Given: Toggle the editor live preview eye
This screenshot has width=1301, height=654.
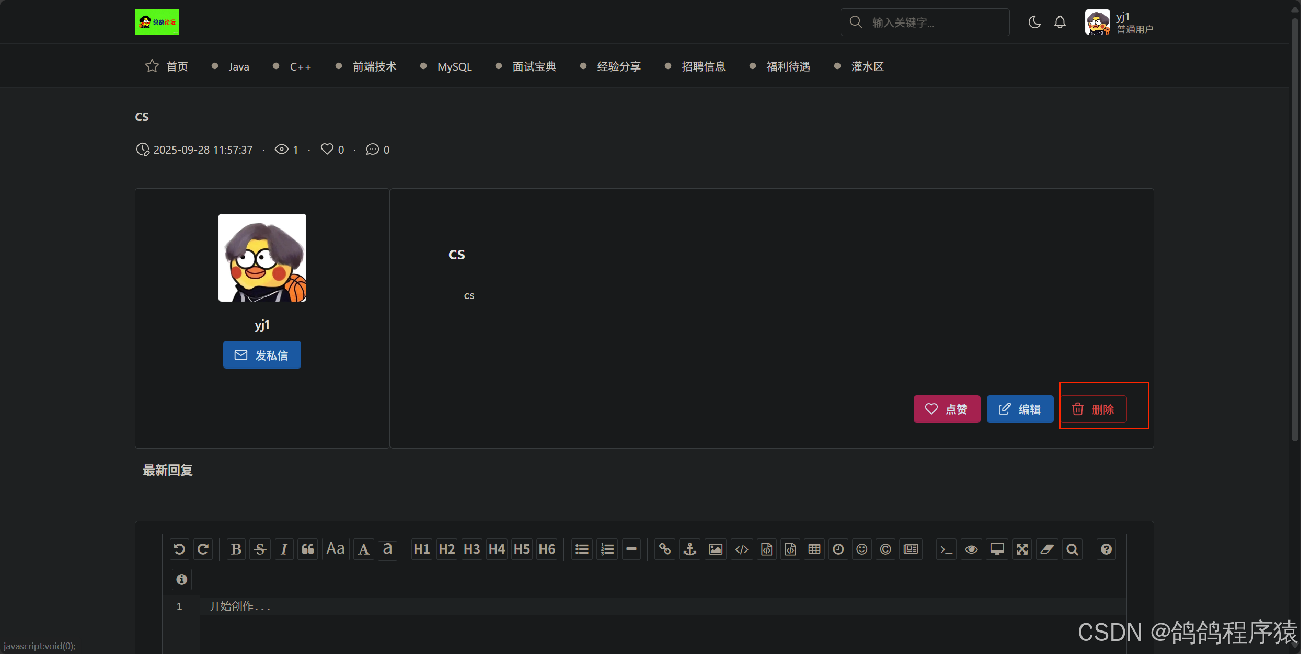Looking at the screenshot, I should click(971, 549).
